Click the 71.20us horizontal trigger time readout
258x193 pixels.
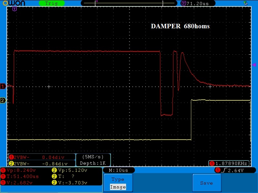click(198, 4)
